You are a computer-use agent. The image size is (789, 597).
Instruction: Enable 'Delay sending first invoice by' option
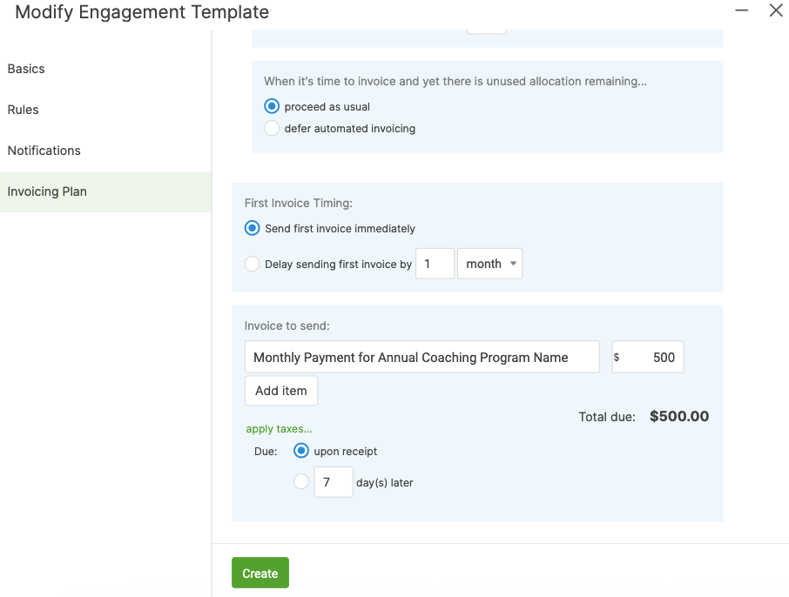click(253, 264)
